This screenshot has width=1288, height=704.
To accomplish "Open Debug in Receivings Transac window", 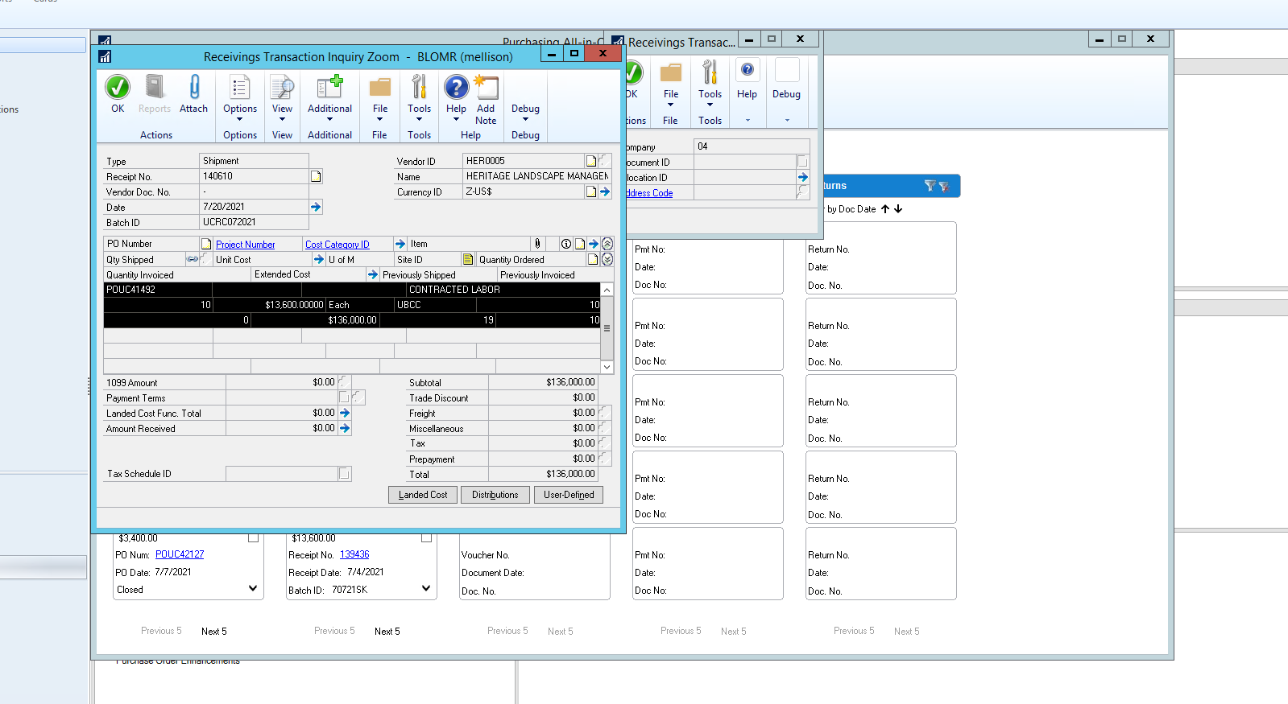I will coord(786,80).
